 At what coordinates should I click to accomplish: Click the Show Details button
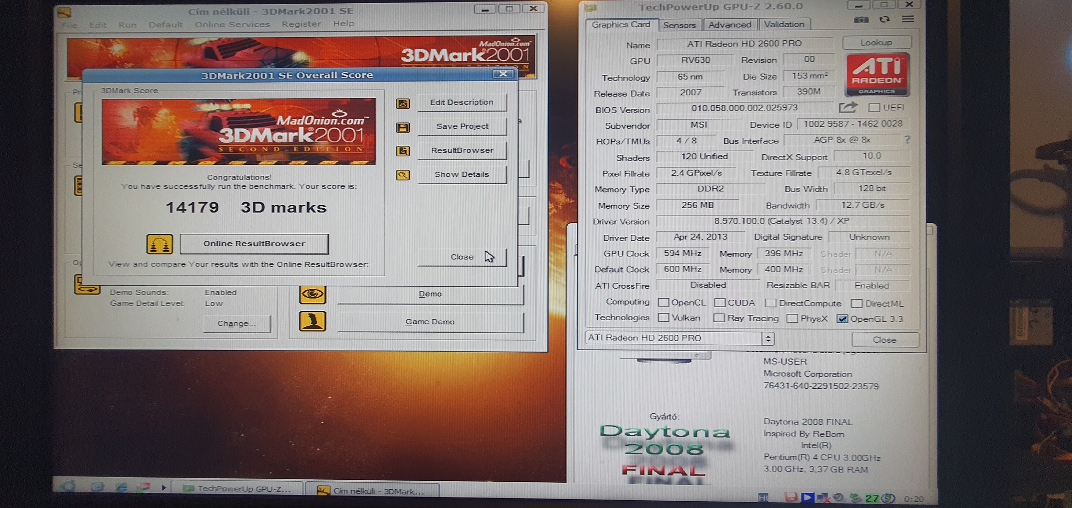coord(462,174)
